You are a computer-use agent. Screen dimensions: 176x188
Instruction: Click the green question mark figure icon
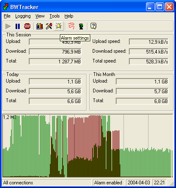pyautogui.click(x=81, y=26)
